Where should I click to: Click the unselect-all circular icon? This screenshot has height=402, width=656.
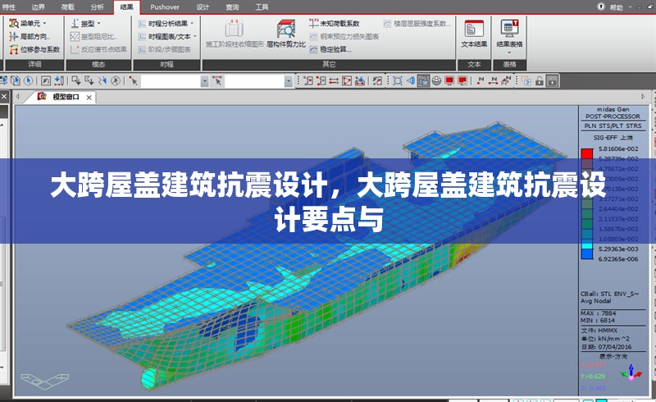click(116, 81)
